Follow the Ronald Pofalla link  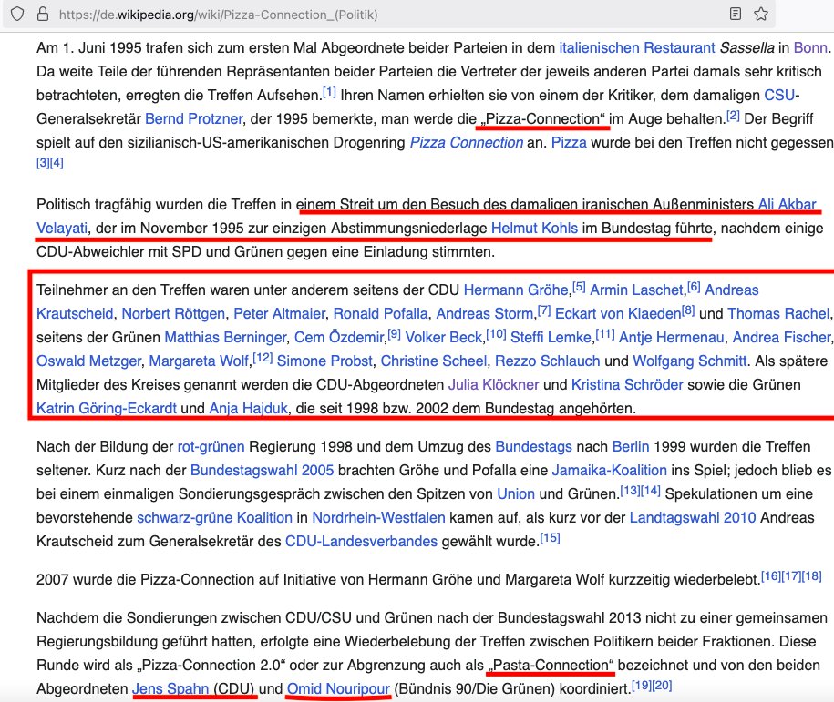380,313
